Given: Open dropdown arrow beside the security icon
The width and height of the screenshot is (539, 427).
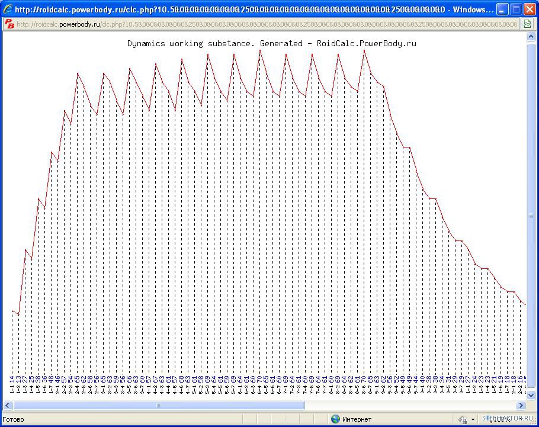Looking at the screenshot, I should point(473,419).
